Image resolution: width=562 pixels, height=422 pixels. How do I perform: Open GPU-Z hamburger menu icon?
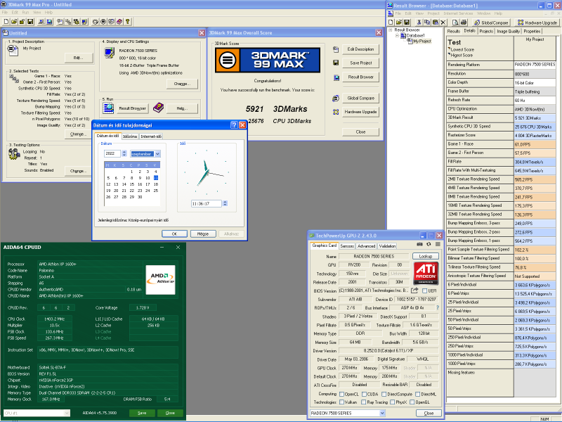point(438,244)
